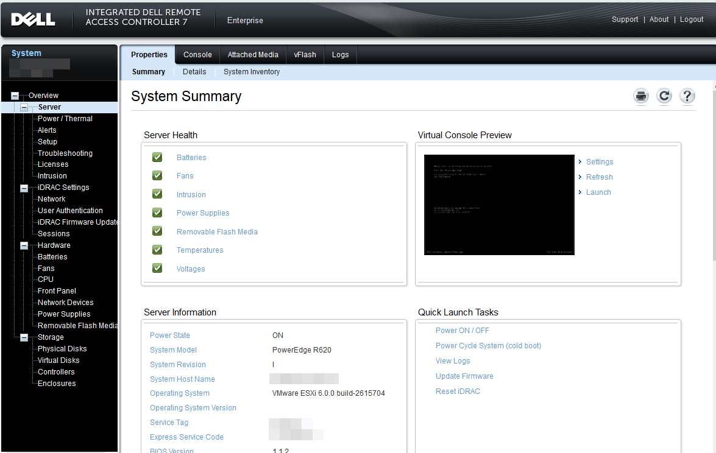The image size is (716, 453).
Task: Click the Logout link
Action: click(x=692, y=19)
